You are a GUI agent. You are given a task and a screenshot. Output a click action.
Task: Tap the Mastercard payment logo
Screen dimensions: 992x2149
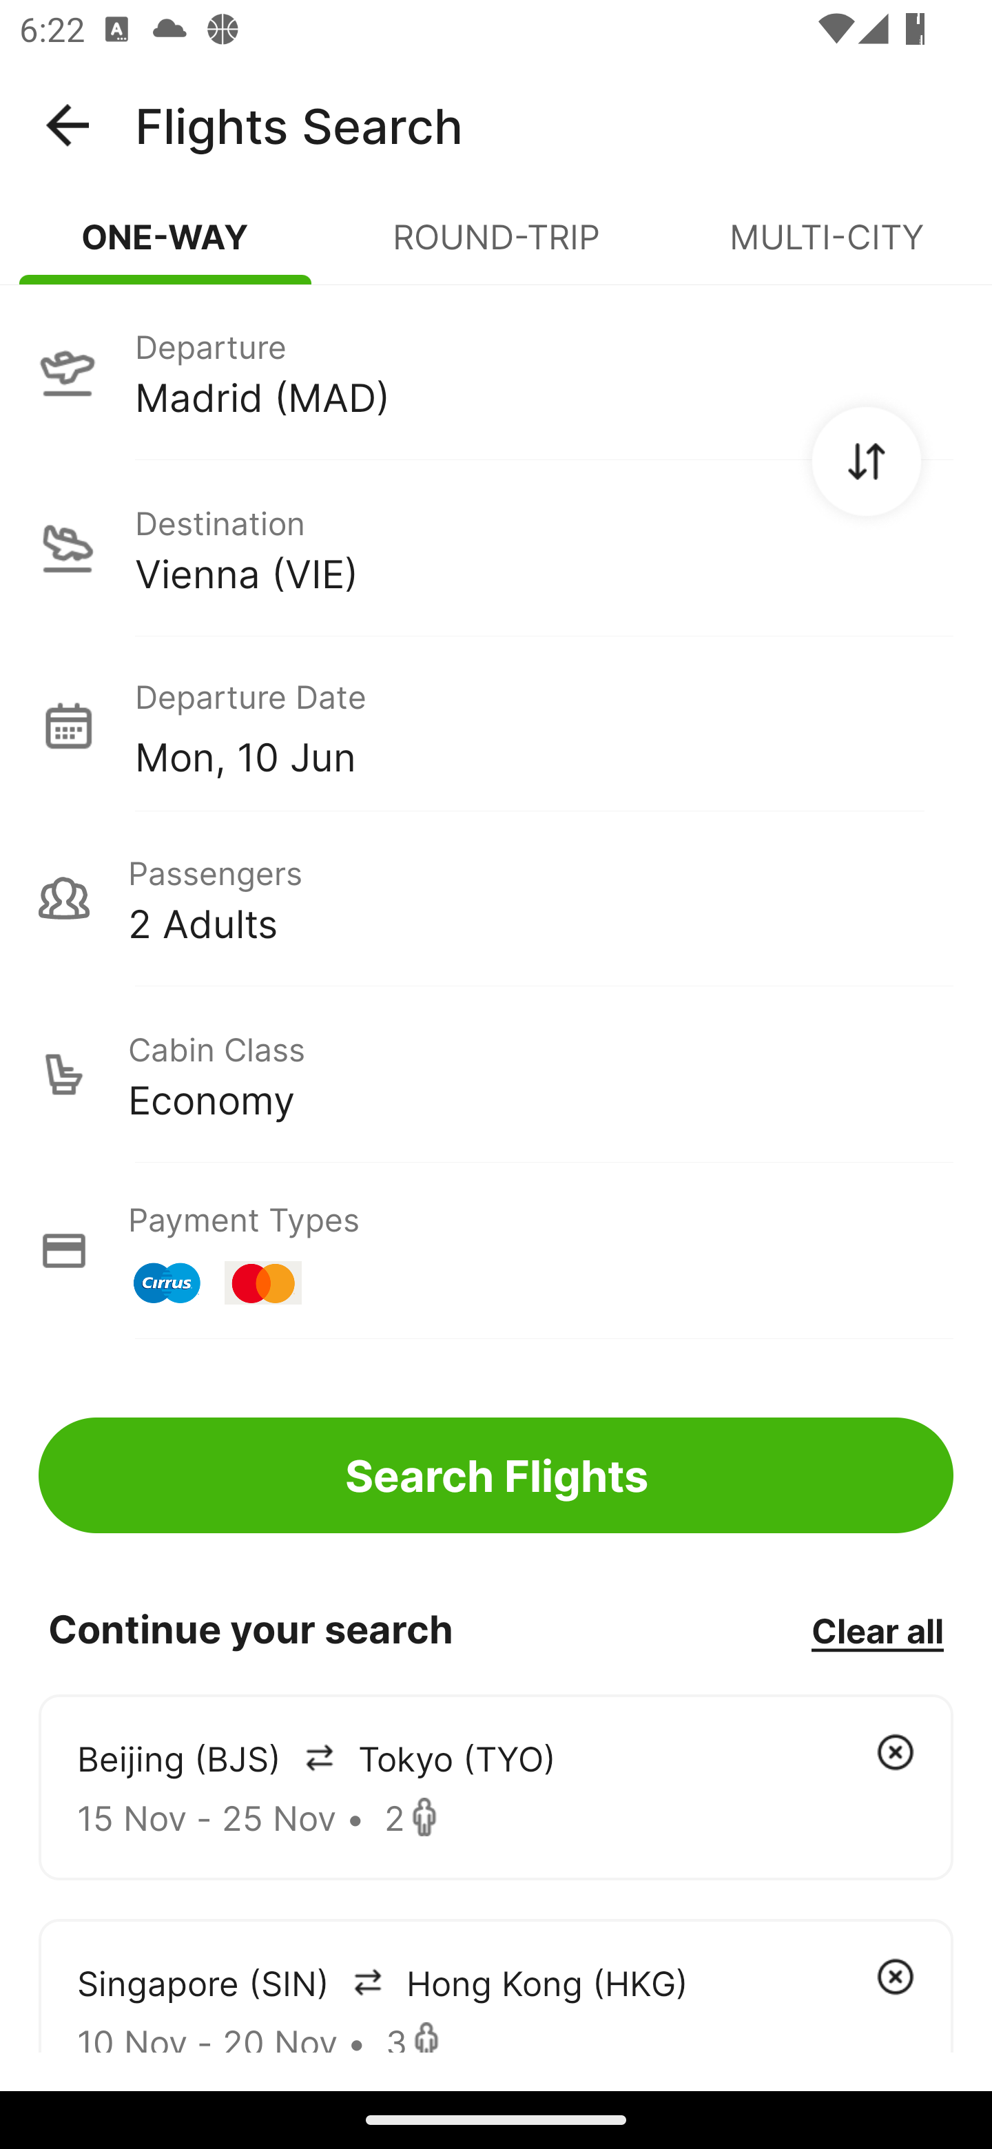click(x=262, y=1283)
